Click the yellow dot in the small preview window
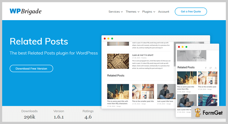 point(183,47)
